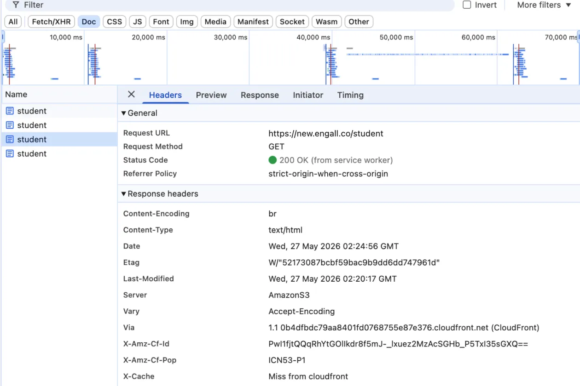The image size is (580, 386).
Task: Click the filter funnel icon
Action: pyautogui.click(x=16, y=5)
